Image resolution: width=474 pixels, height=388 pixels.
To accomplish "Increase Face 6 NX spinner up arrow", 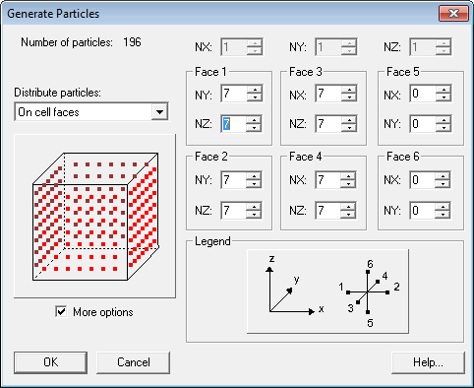I will point(444,176).
